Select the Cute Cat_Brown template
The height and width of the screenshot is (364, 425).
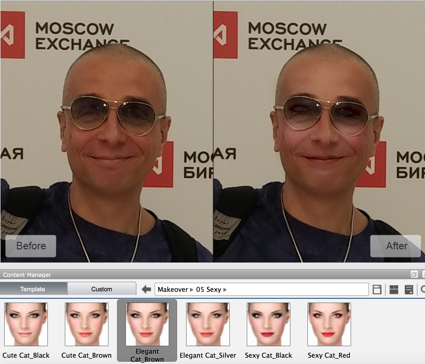87,324
